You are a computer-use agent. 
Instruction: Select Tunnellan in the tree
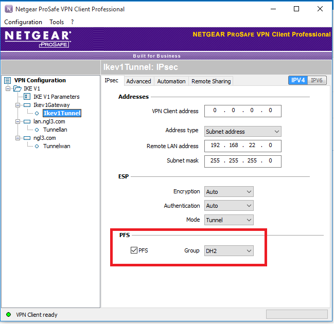55,130
